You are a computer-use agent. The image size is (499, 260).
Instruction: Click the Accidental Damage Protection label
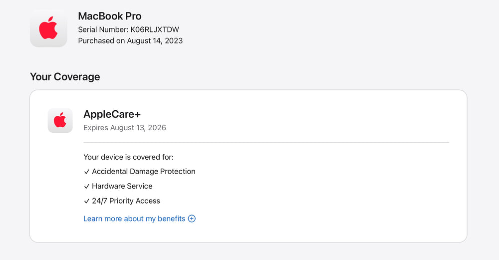coord(144,172)
